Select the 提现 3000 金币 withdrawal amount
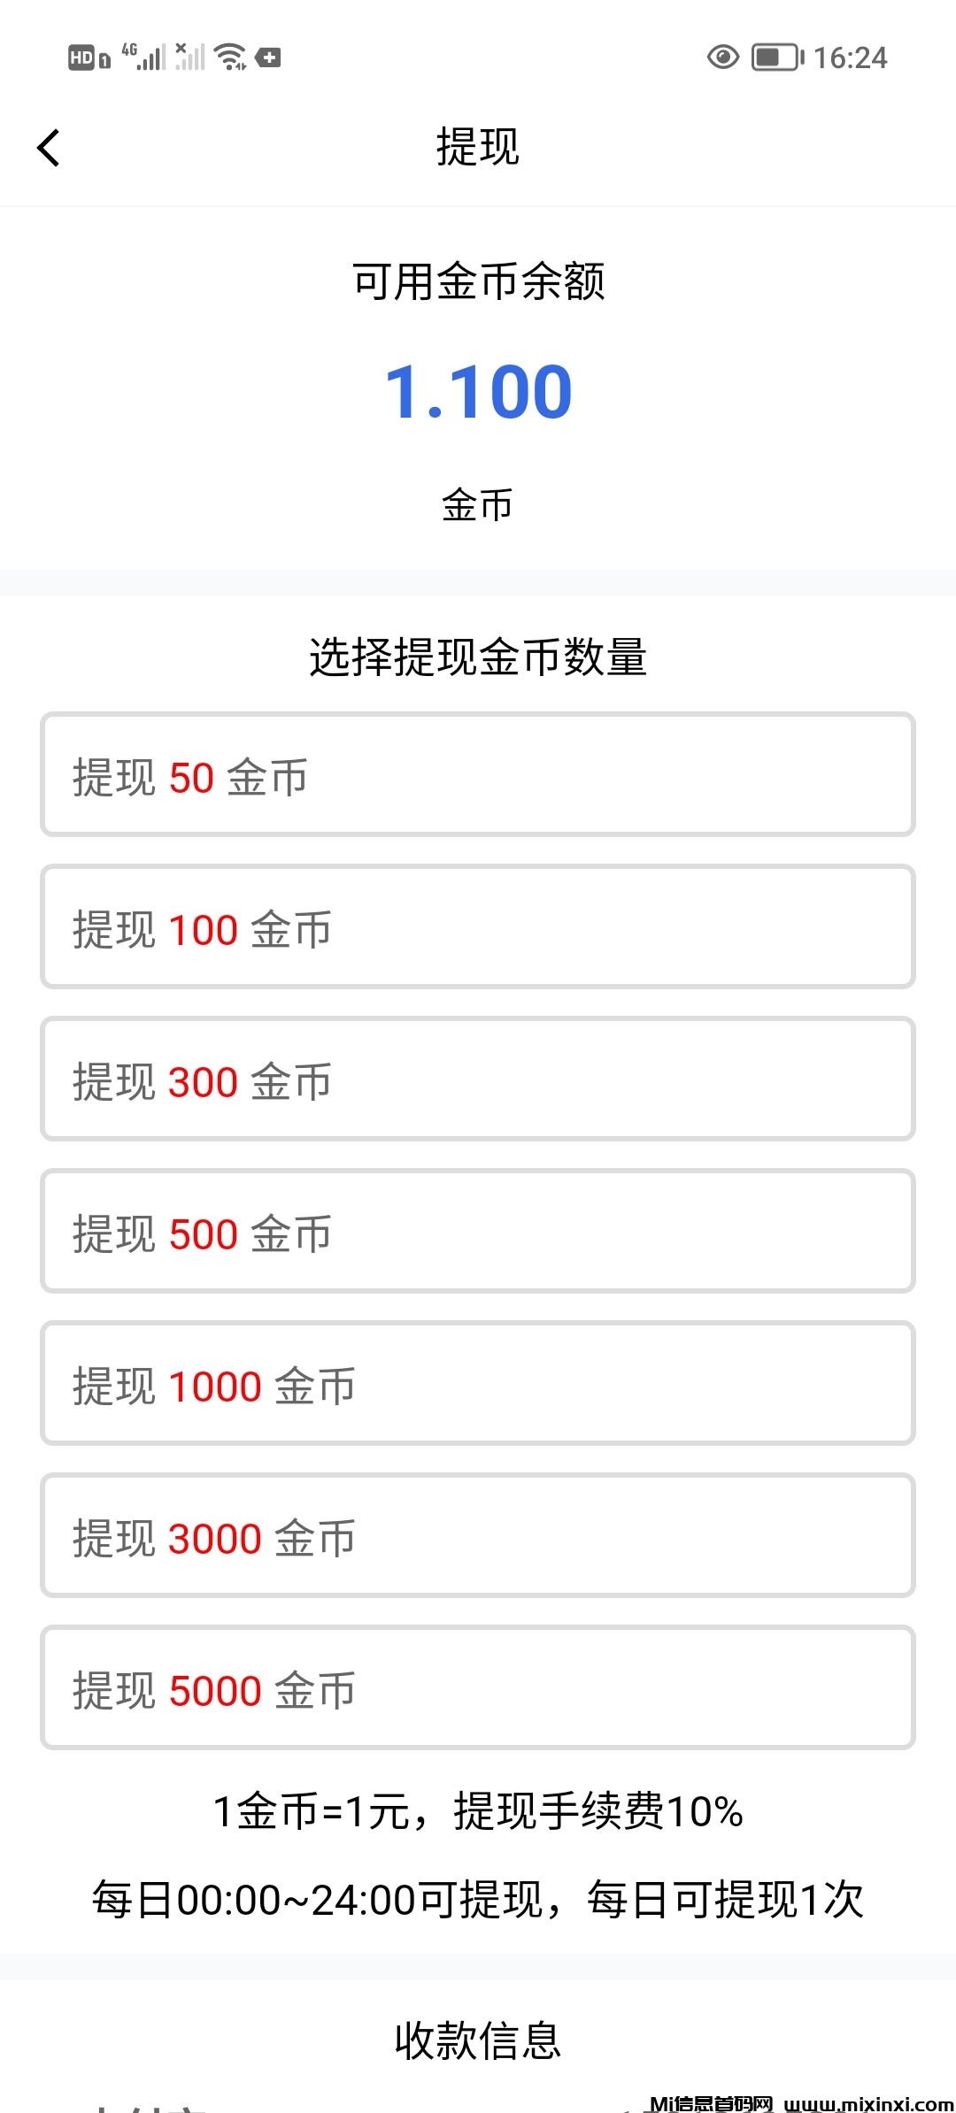 coord(478,1536)
